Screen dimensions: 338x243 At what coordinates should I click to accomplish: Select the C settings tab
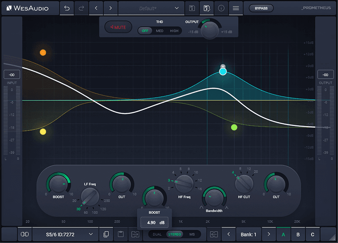(312, 234)
